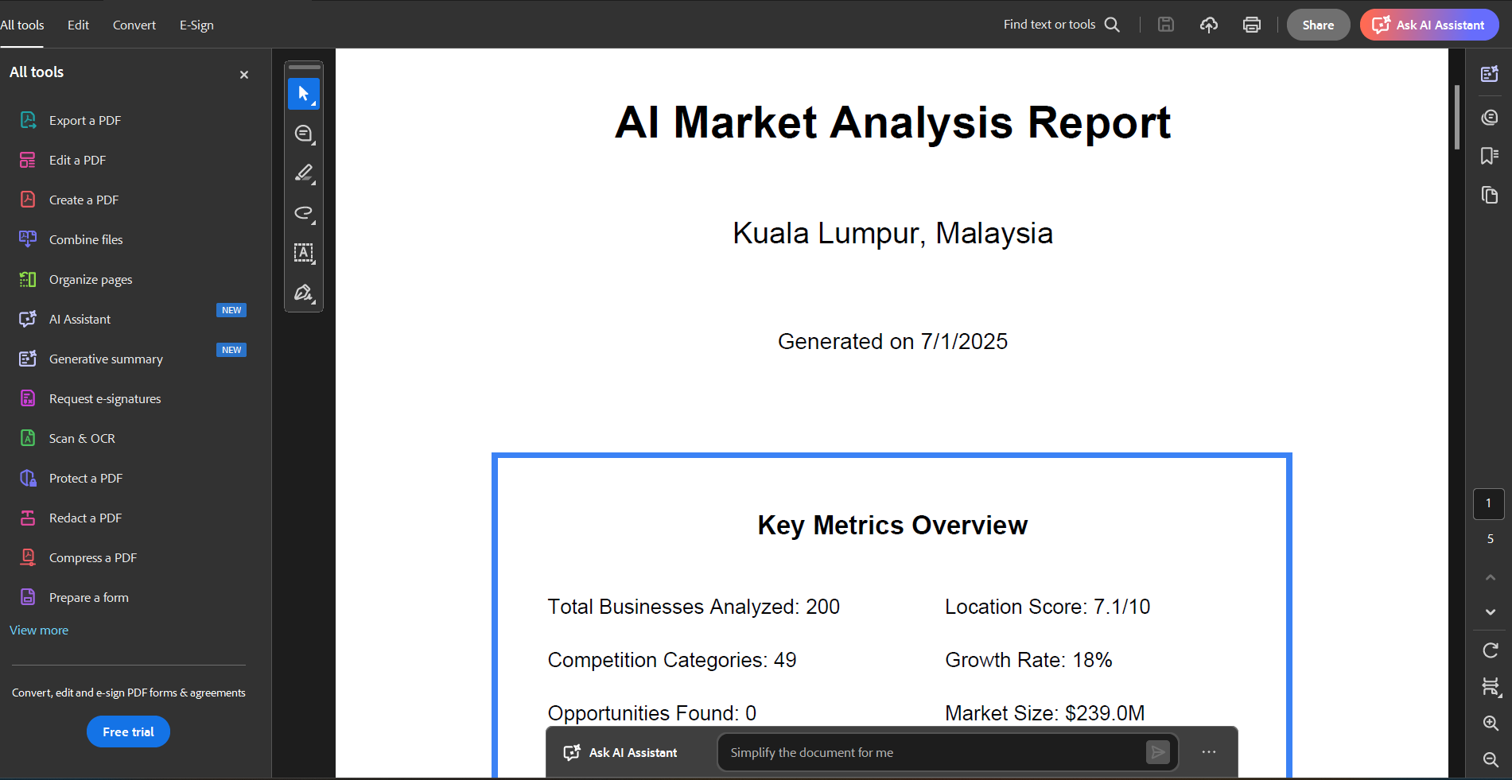Switch to the Convert tab
This screenshot has height=780, width=1512.
[134, 25]
